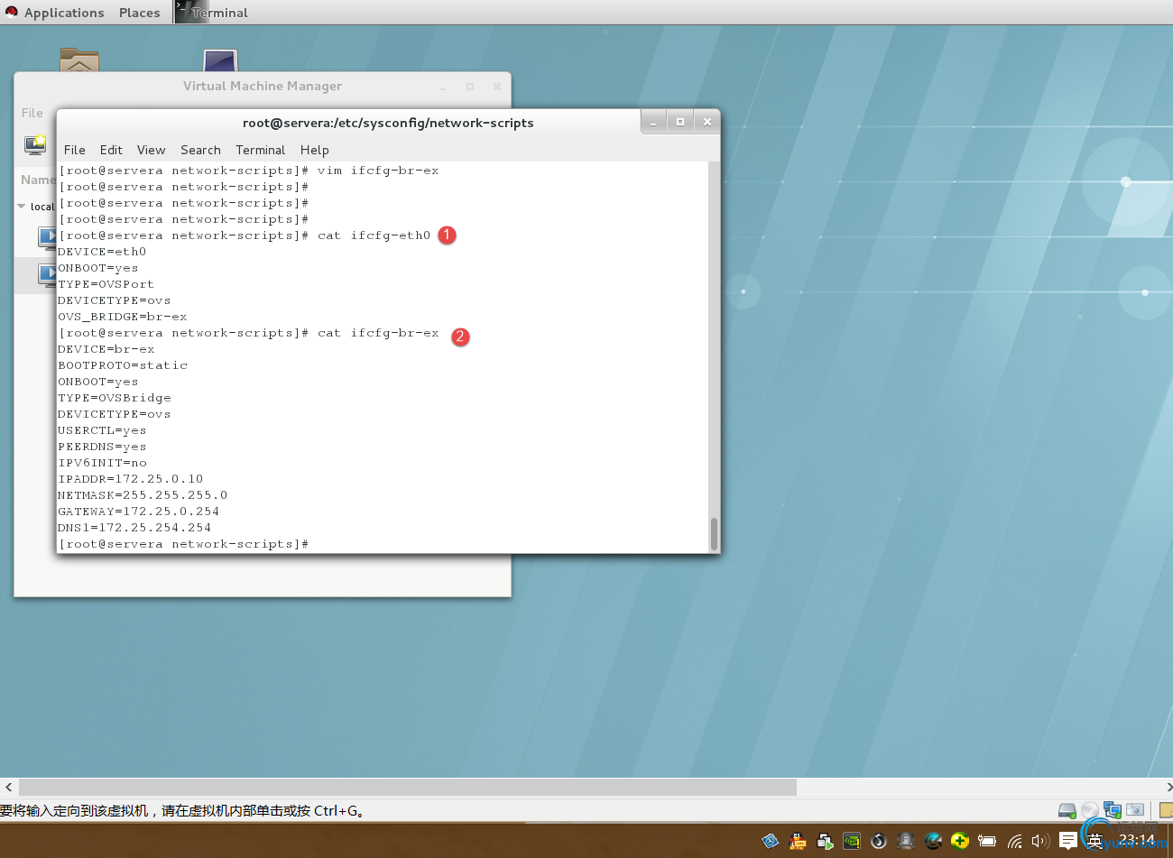Image resolution: width=1173 pixels, height=858 pixels.
Task: Select the Terminal item in the top panel
Action: coord(212,13)
